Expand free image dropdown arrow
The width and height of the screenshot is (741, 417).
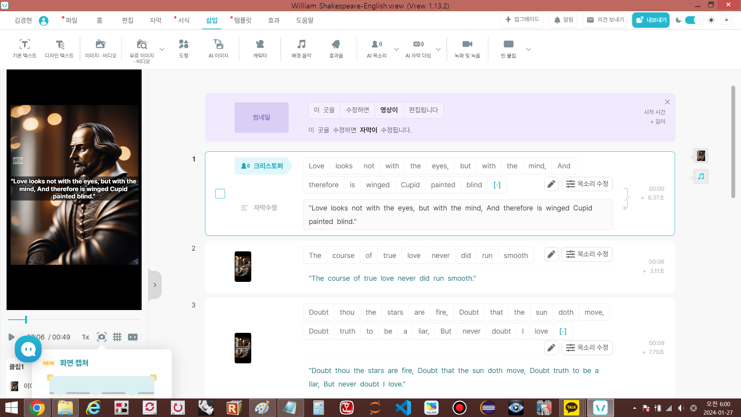(x=162, y=49)
